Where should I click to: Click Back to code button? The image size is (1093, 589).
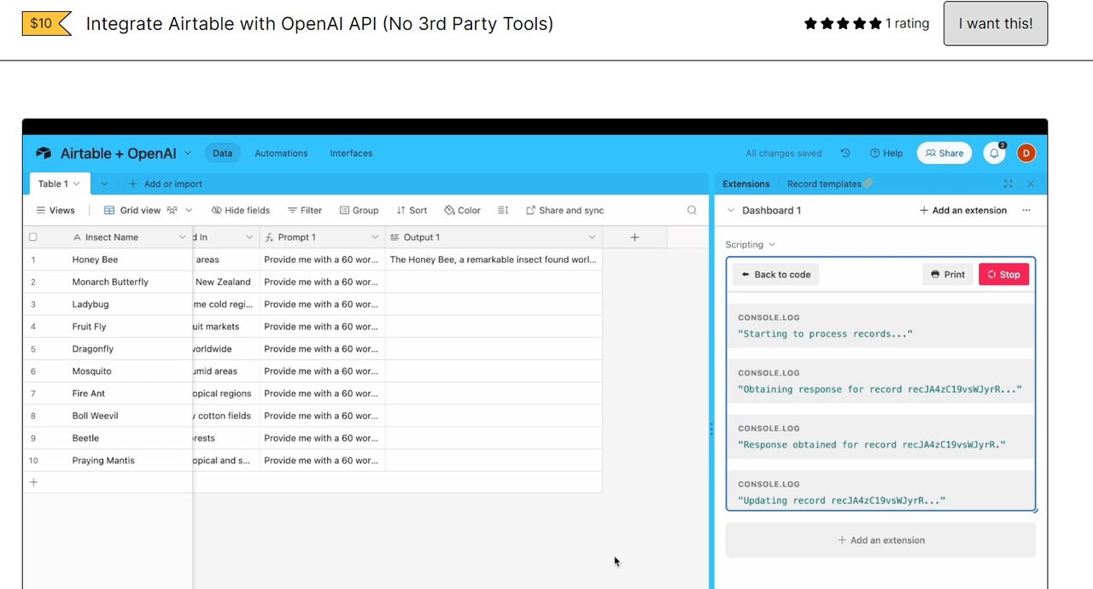775,275
